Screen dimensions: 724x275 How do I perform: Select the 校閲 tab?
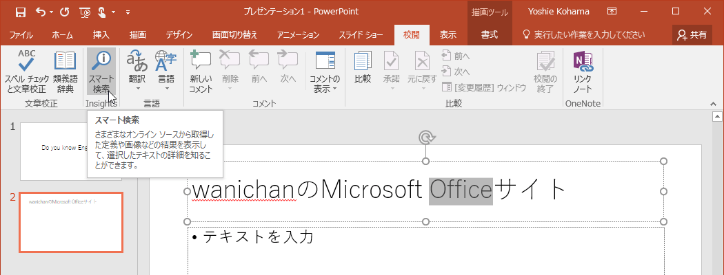tap(412, 34)
